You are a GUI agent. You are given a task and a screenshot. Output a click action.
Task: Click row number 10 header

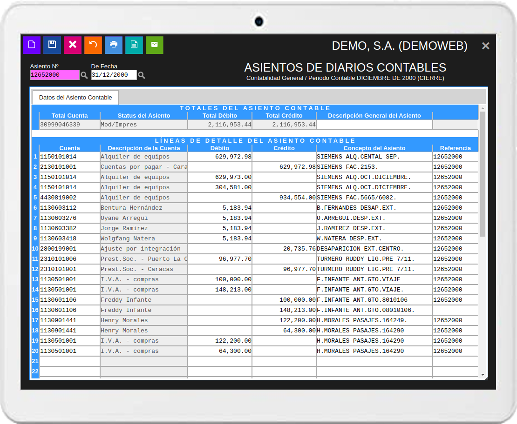(x=35, y=249)
